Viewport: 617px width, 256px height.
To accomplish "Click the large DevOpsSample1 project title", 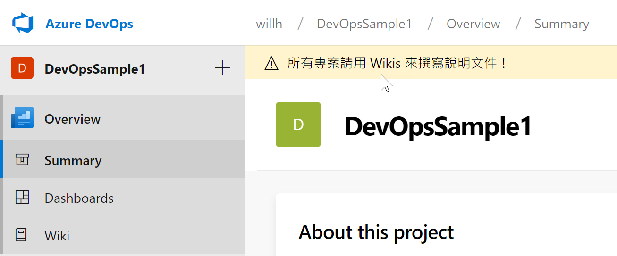I will (x=438, y=126).
